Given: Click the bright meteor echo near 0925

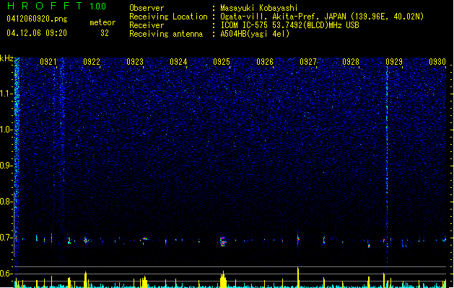Looking at the screenshot, I should click(x=222, y=241).
